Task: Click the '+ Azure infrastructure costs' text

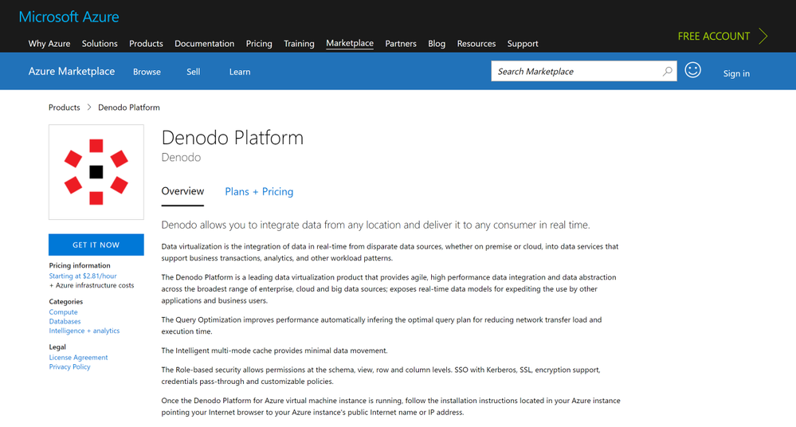Action: [92, 285]
